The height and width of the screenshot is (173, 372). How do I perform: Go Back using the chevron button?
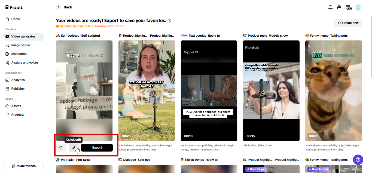(x=59, y=7)
